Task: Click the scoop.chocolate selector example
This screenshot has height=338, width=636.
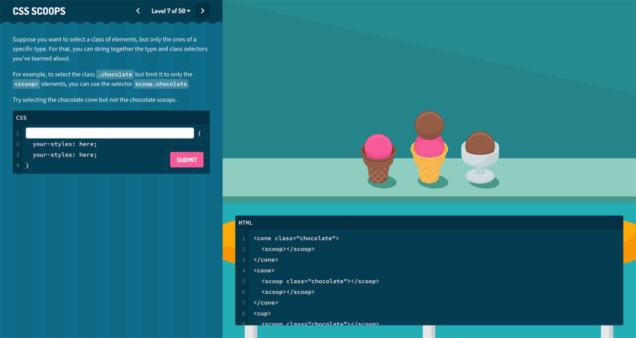Action: [x=161, y=84]
